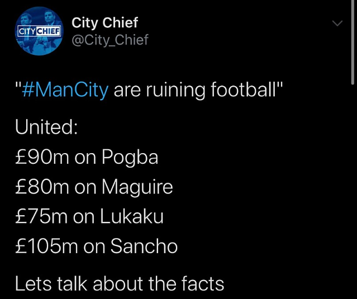Screen dimensions: 357x299
Task: Open City Chief's profile avatar
Action: [x=39, y=31]
